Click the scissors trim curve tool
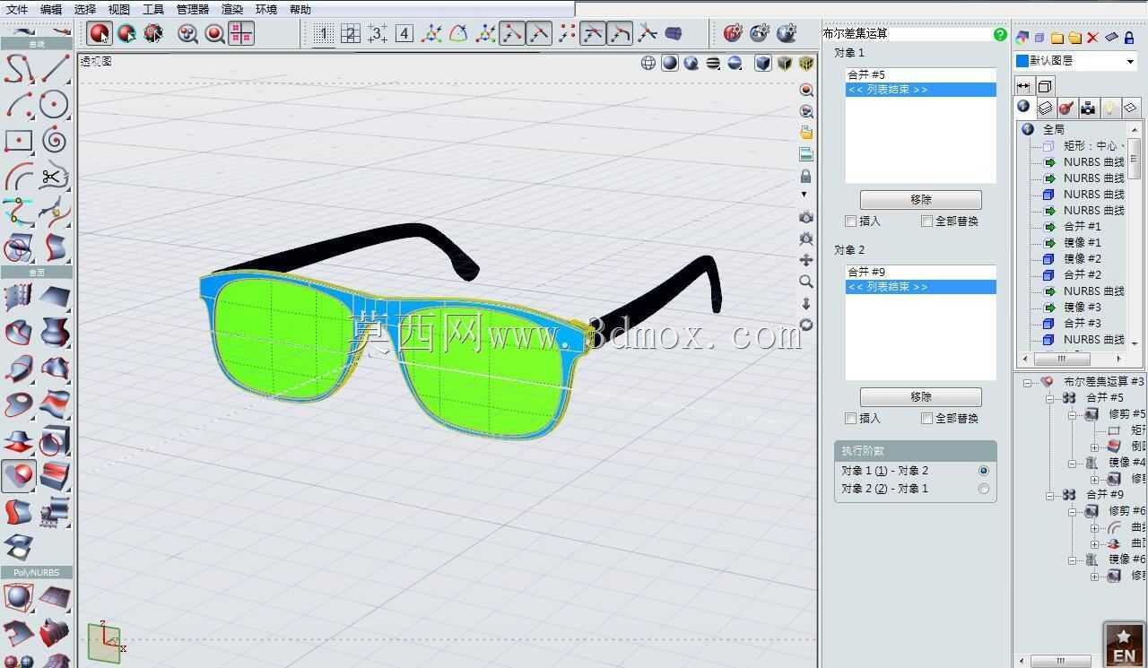 [x=54, y=177]
